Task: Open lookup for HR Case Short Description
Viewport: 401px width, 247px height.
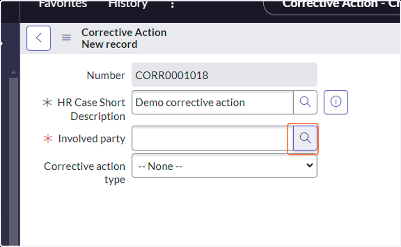Action: 305,102
